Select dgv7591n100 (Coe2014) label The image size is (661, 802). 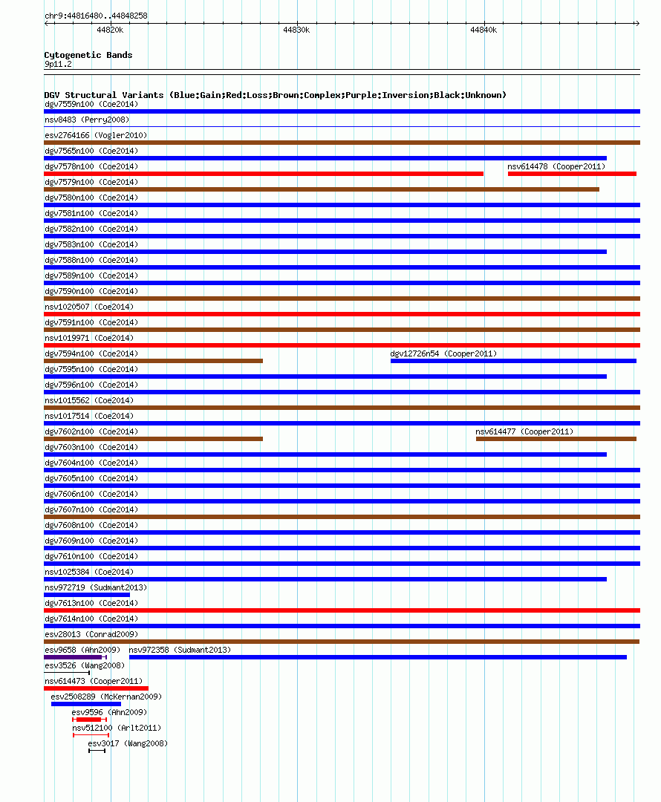click(x=91, y=323)
